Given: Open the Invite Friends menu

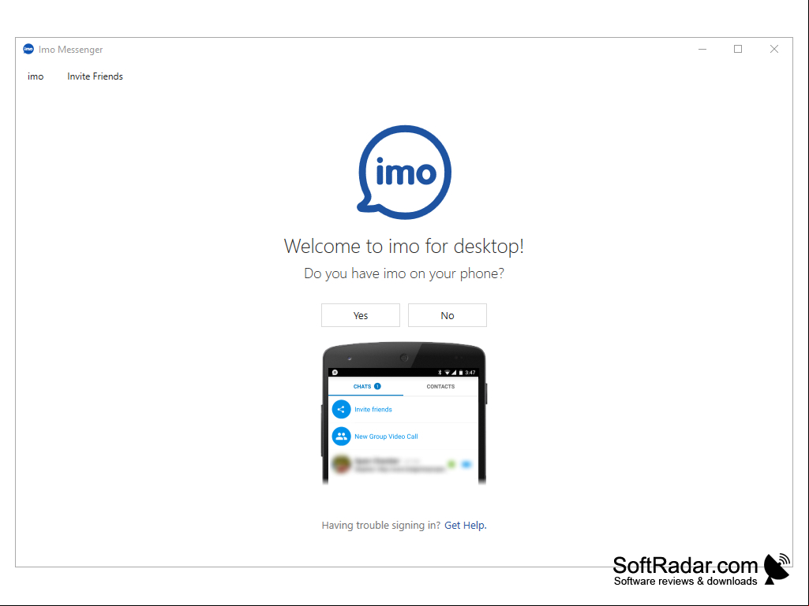Looking at the screenshot, I should point(95,76).
